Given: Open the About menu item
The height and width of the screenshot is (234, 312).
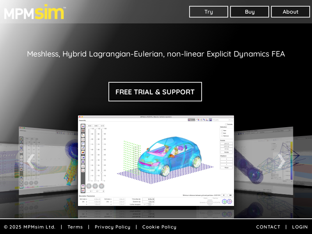Looking at the screenshot, I should click(291, 12).
